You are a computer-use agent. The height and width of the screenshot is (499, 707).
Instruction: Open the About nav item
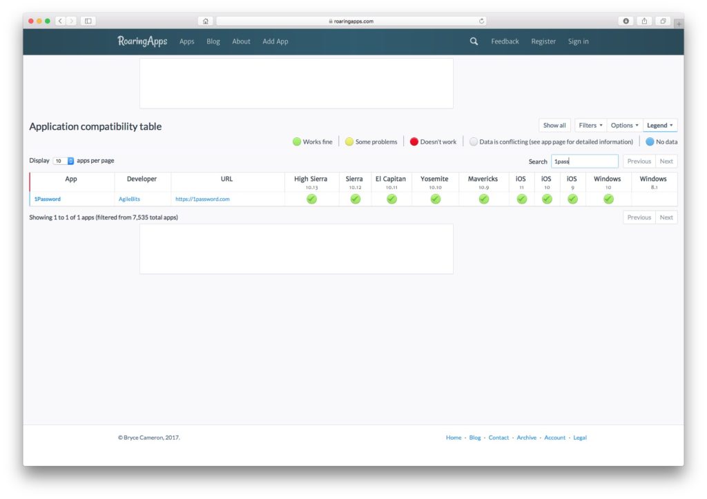241,41
